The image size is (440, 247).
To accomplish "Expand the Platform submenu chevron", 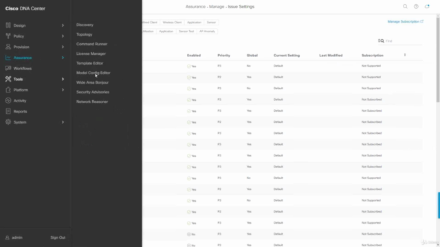I will pyautogui.click(x=63, y=90).
